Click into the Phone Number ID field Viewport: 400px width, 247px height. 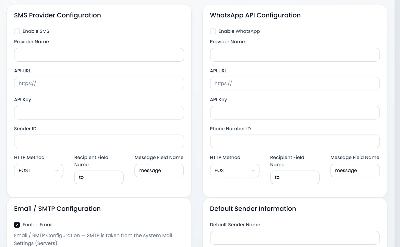click(x=295, y=141)
